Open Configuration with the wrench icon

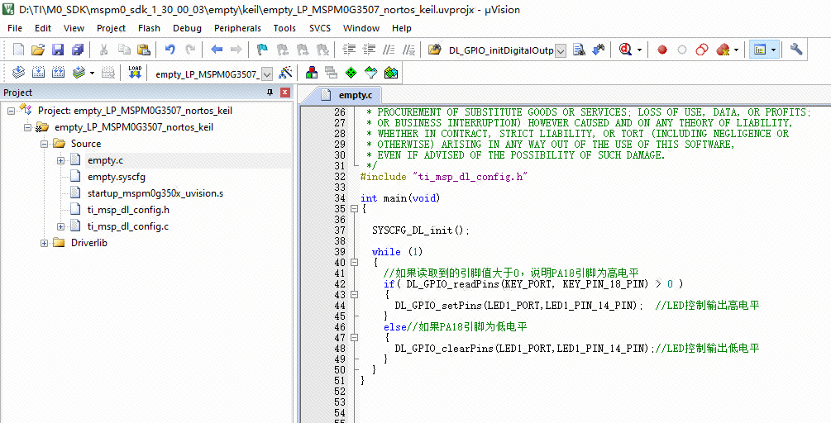(796, 50)
